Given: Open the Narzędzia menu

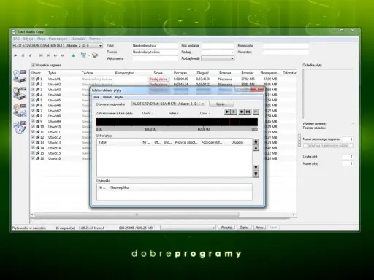Looking at the screenshot, I should pyautogui.click(x=78, y=39).
